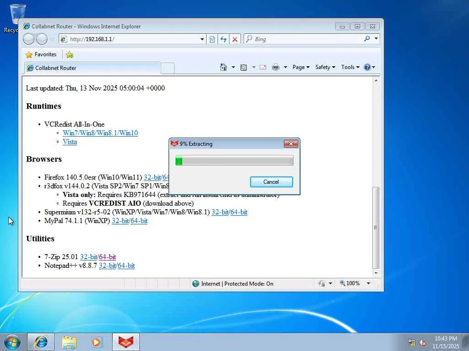Screen dimensions: 469x351
Task: Click the scrollbar up arrow
Action: click(x=376, y=80)
